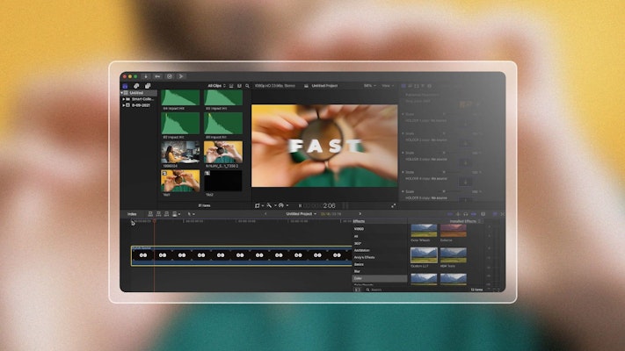This screenshot has width=625, height=351.
Task: Click the Untitled Project timeline title
Action: coord(300,213)
